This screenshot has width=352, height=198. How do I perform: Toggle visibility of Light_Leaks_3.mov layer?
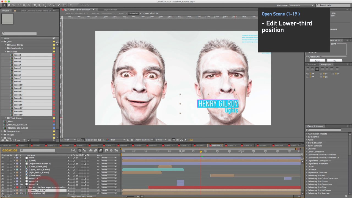coord(2,170)
